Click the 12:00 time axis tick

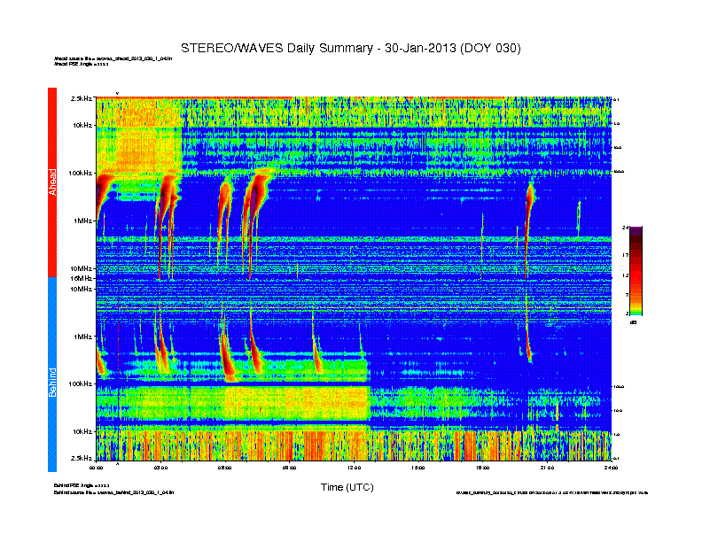354,468
